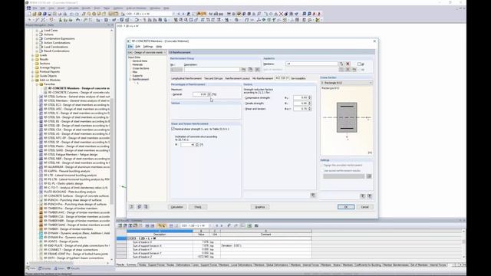The height and width of the screenshot is (276, 491).
Task: Click the red delete icon next to the Members field
Action: coord(348,64)
